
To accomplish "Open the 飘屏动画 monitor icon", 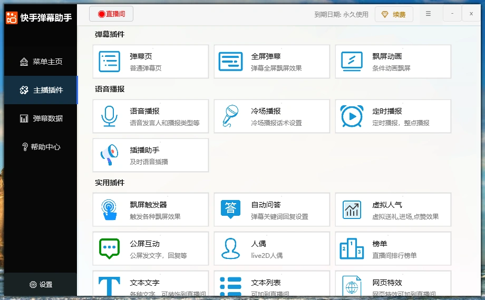I will 352,62.
